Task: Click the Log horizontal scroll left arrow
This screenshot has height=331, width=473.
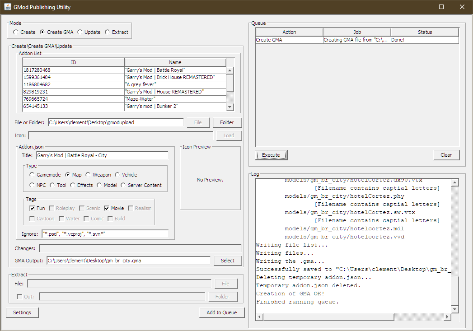Action: coord(259,317)
